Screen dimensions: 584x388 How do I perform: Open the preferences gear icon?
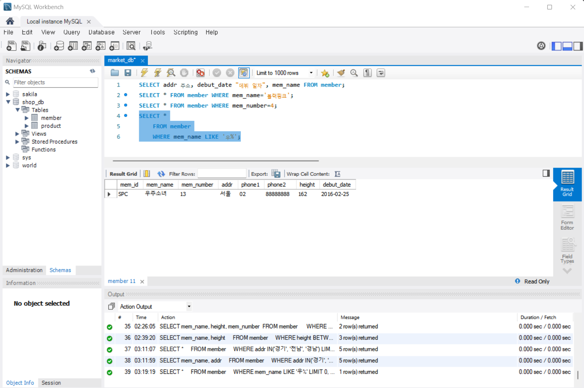[541, 46]
